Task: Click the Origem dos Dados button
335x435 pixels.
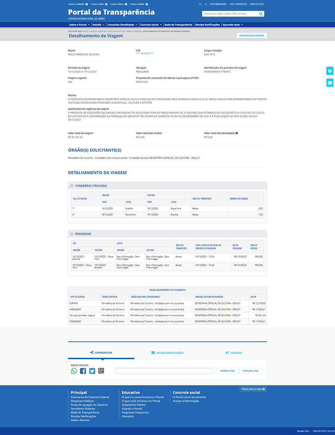Action: click(x=252, y=36)
